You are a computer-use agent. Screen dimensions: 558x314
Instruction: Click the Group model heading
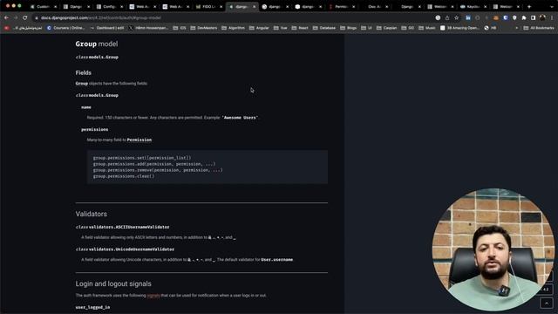point(97,44)
